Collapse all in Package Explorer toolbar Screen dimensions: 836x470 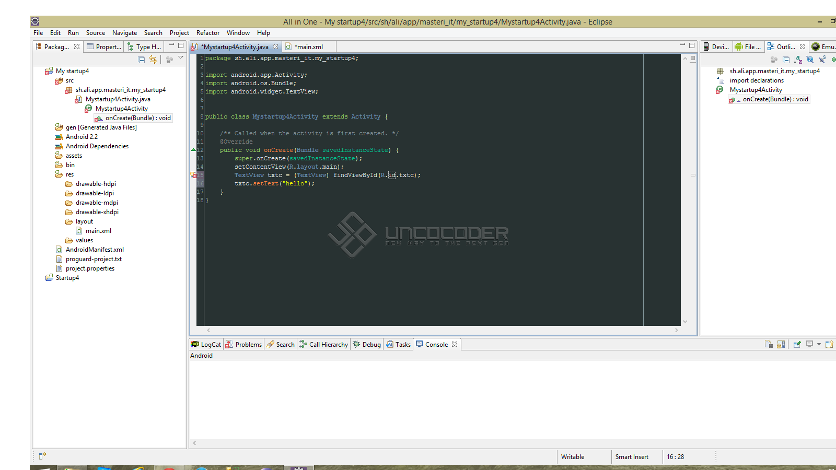(x=142, y=60)
